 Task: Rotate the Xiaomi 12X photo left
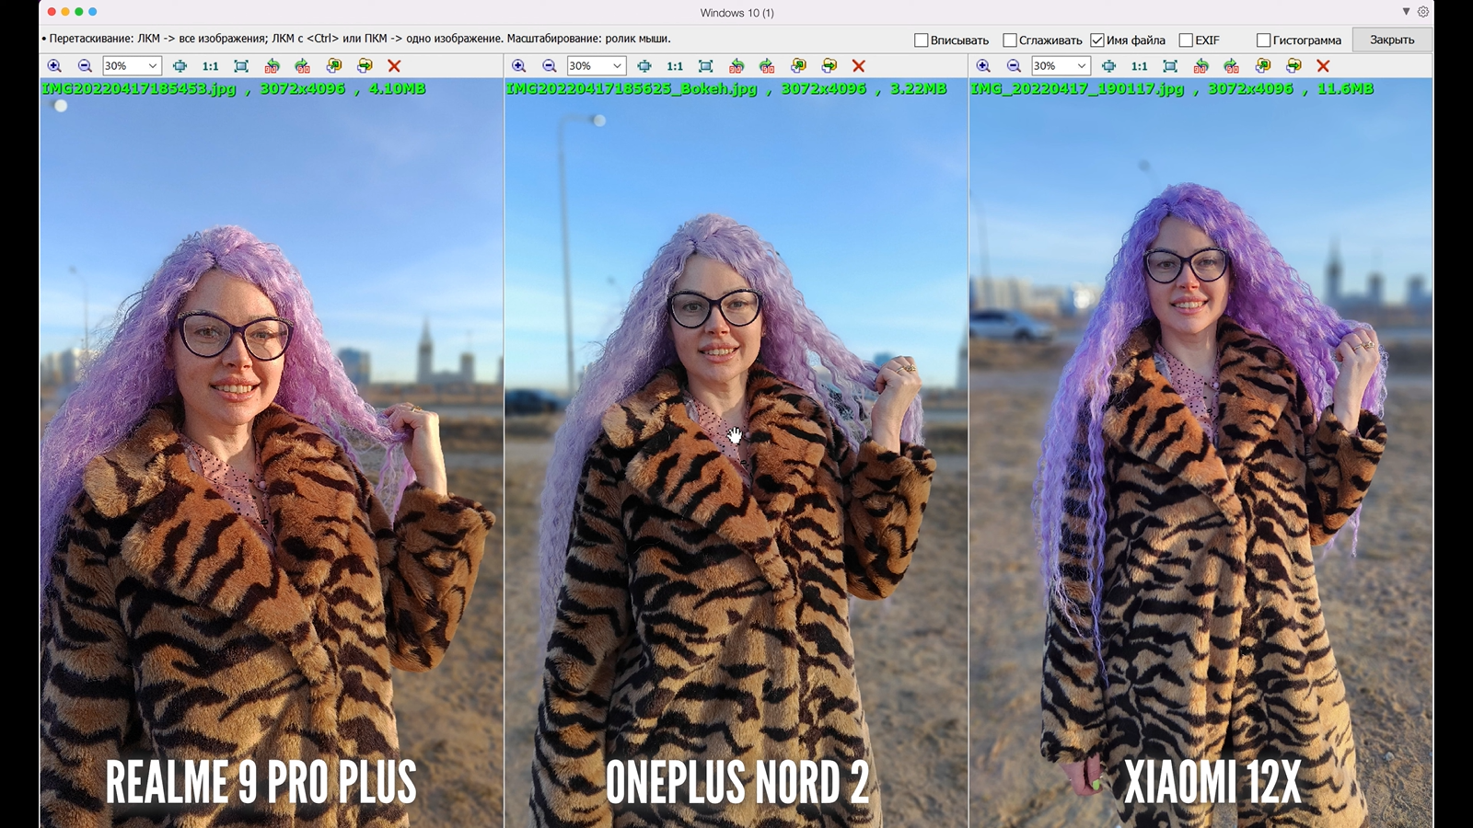(x=1200, y=66)
